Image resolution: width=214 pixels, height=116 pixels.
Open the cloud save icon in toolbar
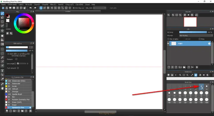pyautogui.click(x=3, y=8)
